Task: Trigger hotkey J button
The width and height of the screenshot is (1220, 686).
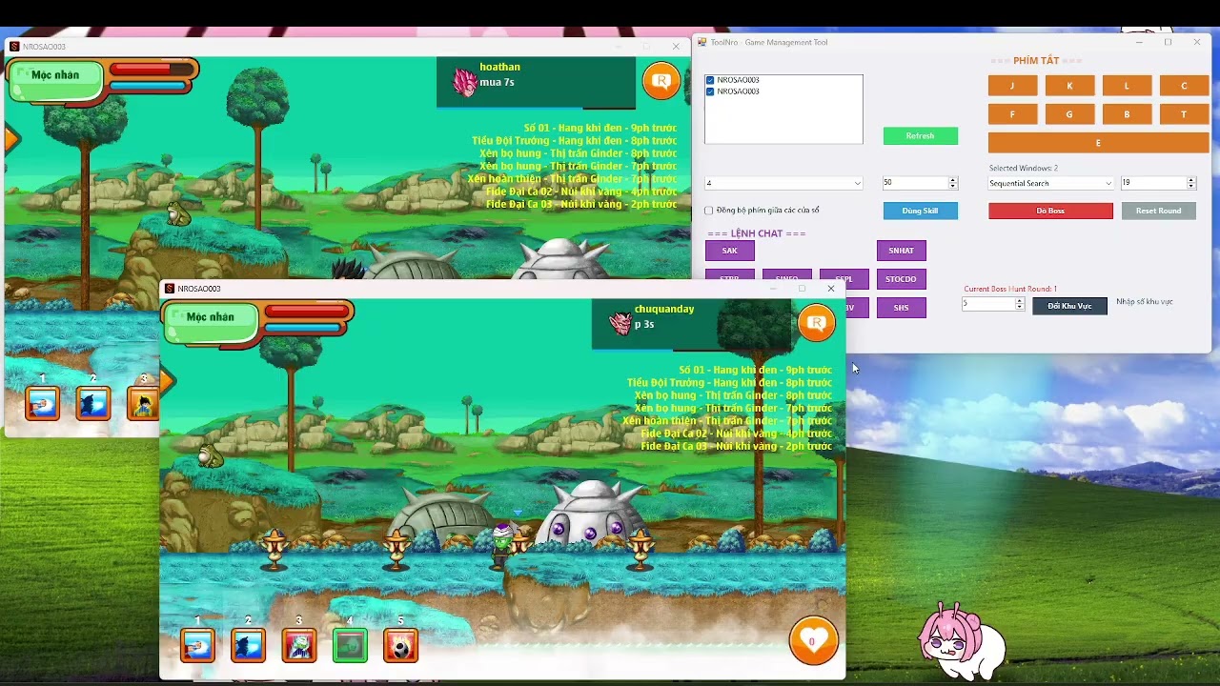Action: pos(1012,86)
